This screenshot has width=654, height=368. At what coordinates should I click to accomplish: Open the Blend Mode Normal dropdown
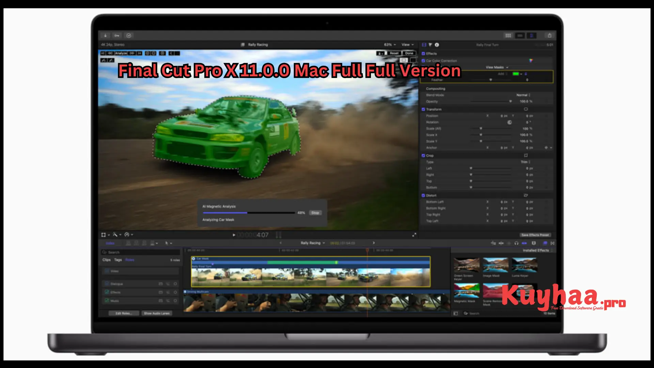(x=524, y=95)
